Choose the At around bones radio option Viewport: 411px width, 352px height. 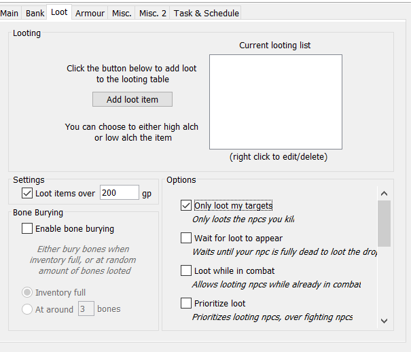click(27, 309)
